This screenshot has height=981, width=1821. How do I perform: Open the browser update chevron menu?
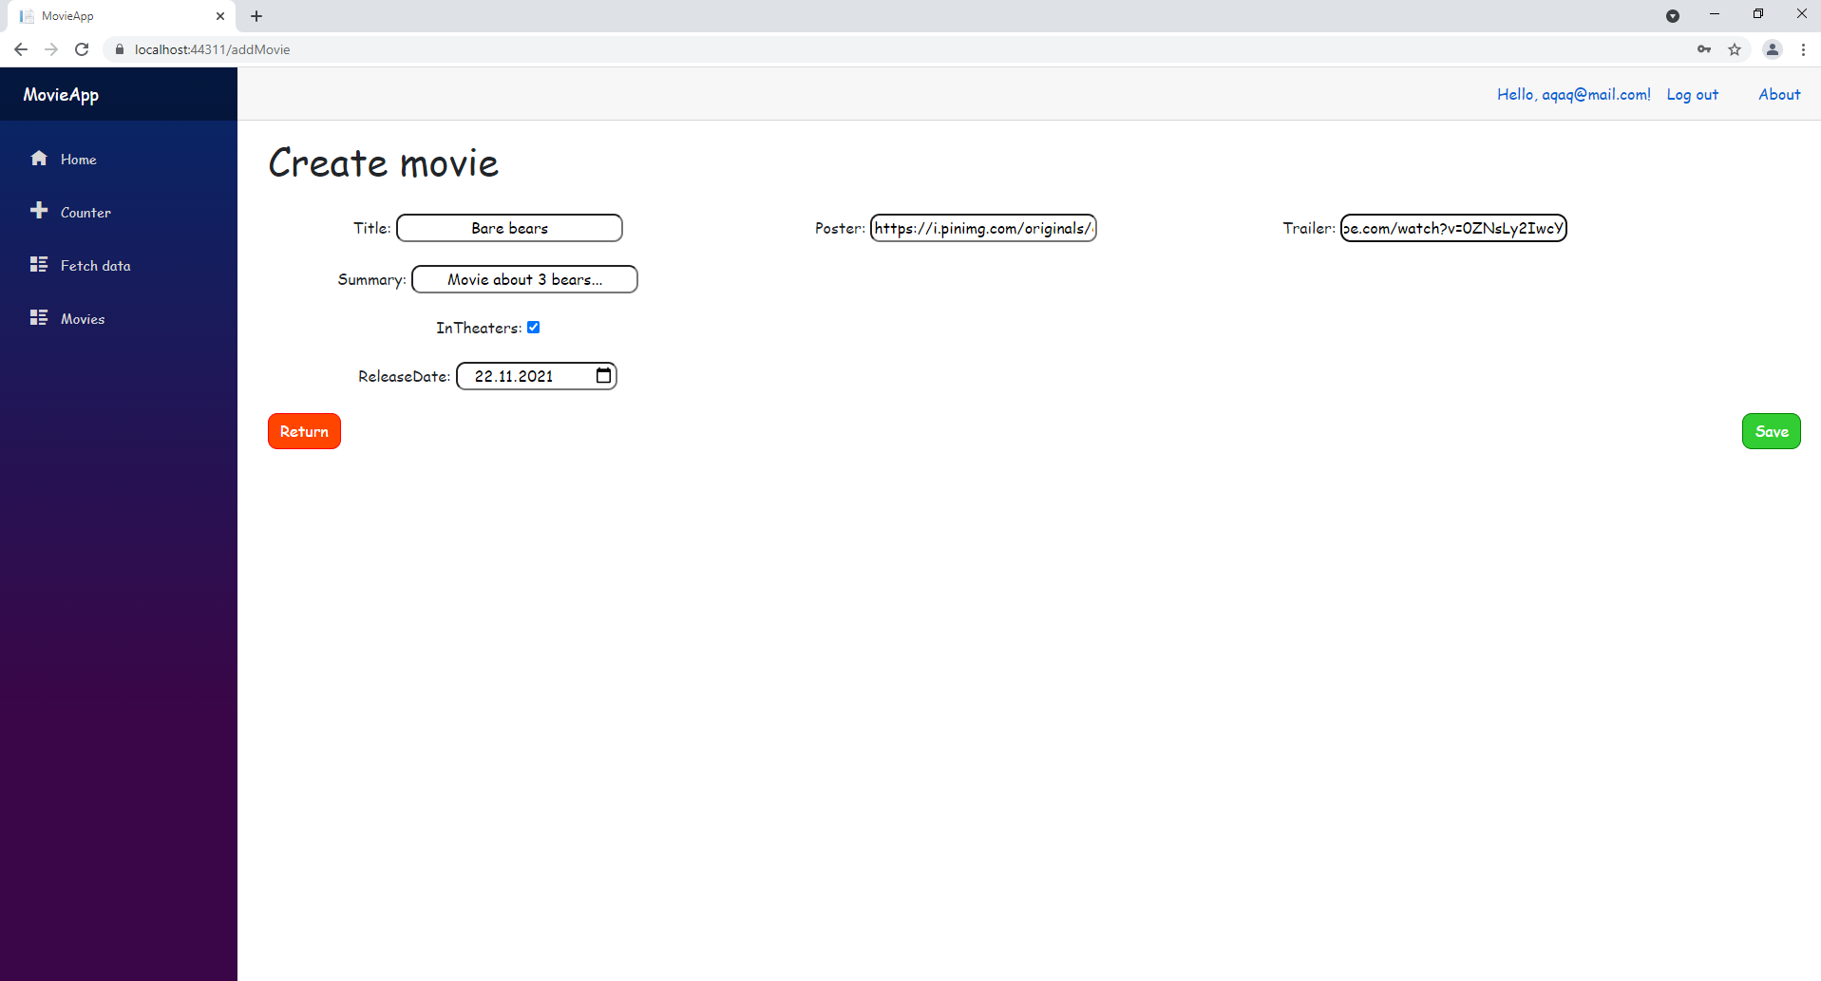point(1673,16)
